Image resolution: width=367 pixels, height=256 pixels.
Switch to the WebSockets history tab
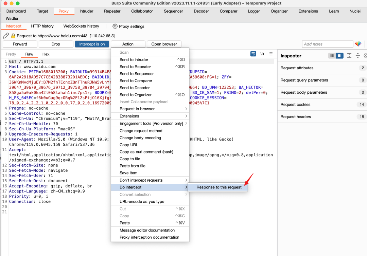tap(81, 26)
